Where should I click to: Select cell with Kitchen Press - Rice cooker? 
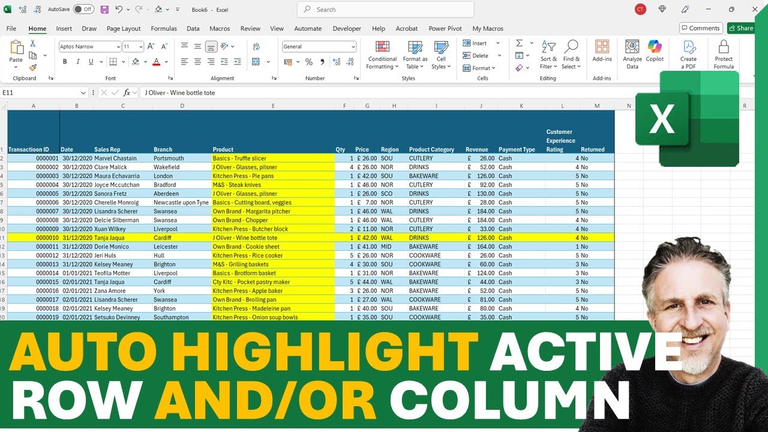click(273, 255)
